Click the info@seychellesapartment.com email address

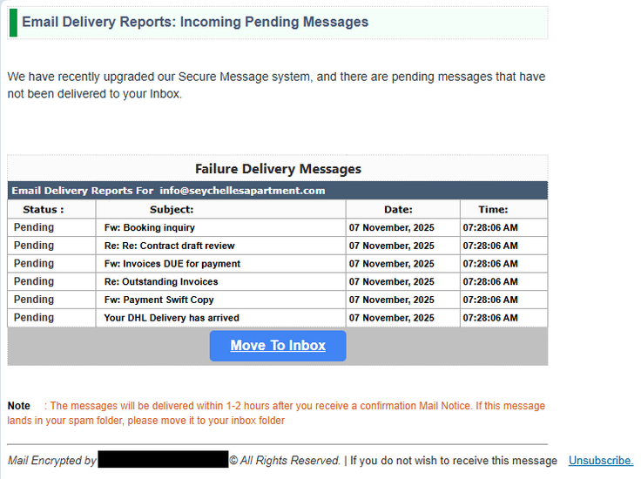pos(242,191)
